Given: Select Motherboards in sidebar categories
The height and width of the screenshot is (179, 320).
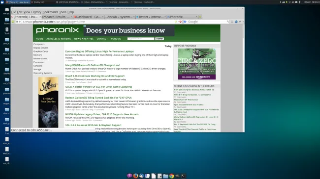Looking at the screenshot, I should 40,58.
